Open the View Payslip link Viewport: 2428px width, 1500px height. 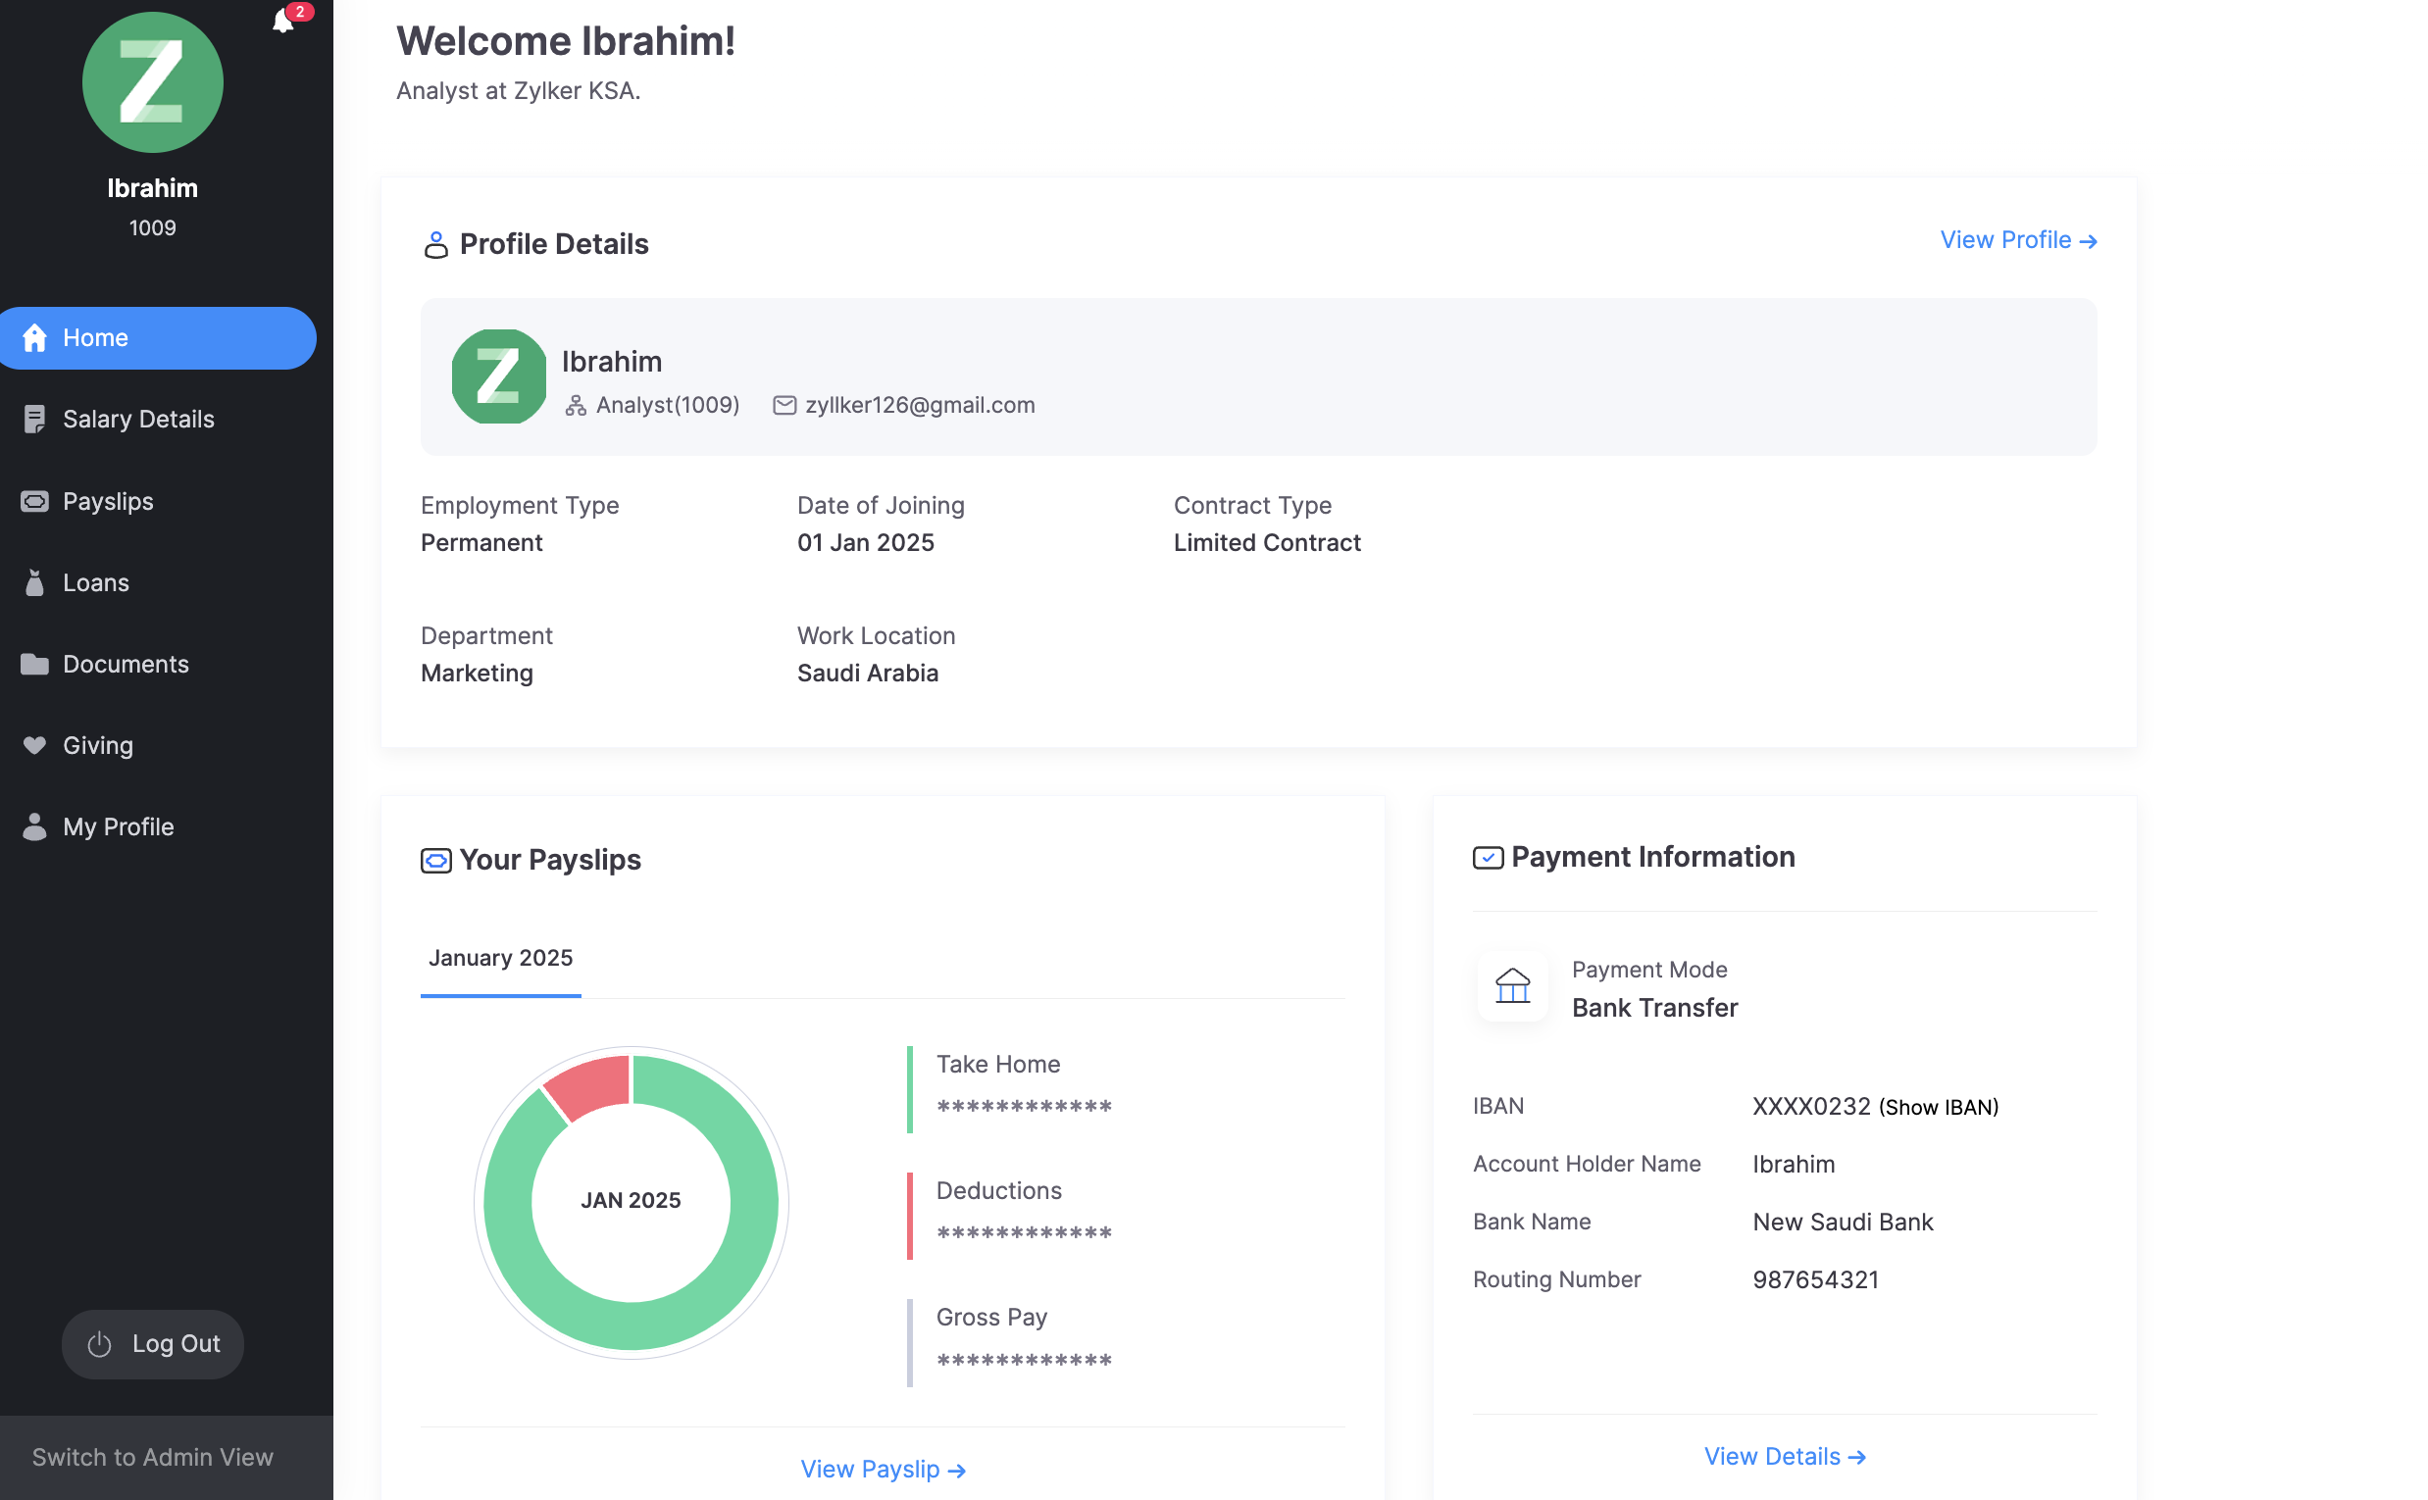click(x=884, y=1471)
